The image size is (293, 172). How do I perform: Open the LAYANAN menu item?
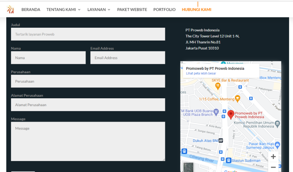[96, 9]
